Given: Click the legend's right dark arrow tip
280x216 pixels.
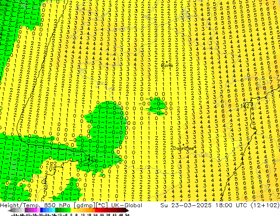Looking at the screenshot, I should pyautogui.click(x=128, y=211).
